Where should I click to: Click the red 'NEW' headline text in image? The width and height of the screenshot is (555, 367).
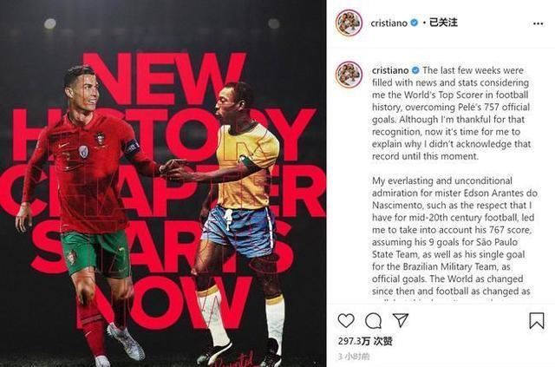click(x=164, y=79)
